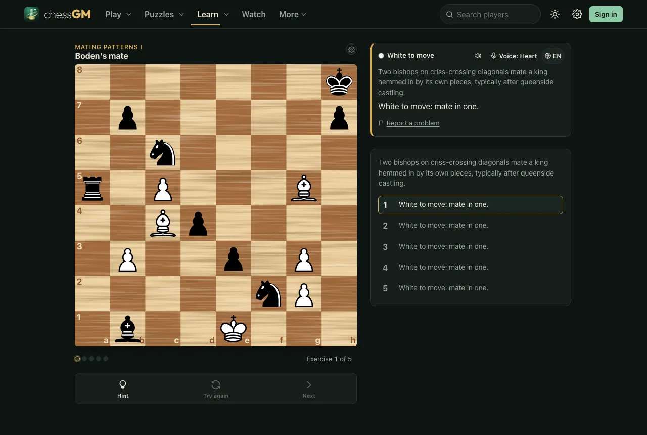Select exercise 5 in the list
The width and height of the screenshot is (647, 435).
point(471,288)
